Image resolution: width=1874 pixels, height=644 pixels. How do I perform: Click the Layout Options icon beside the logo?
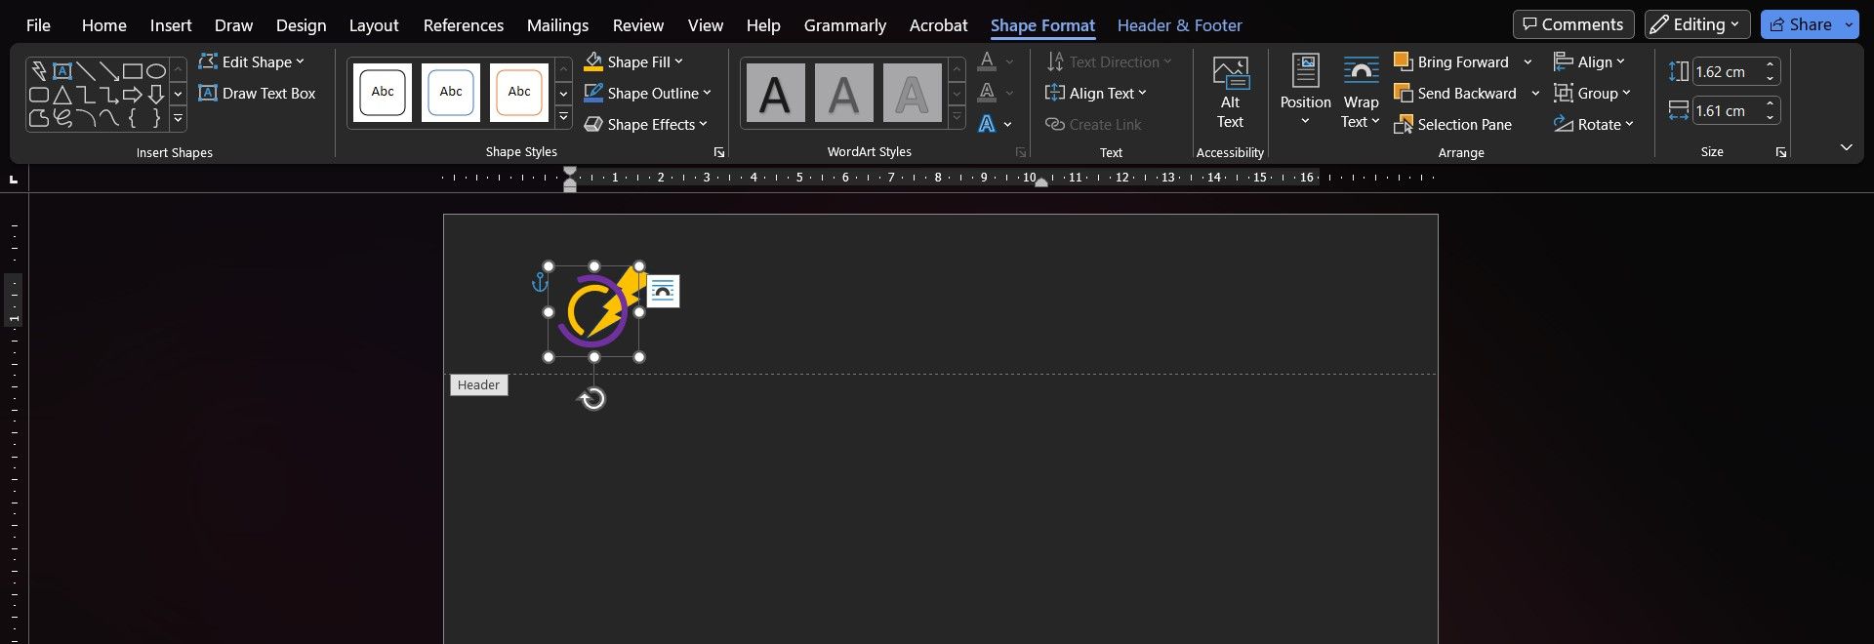(663, 291)
